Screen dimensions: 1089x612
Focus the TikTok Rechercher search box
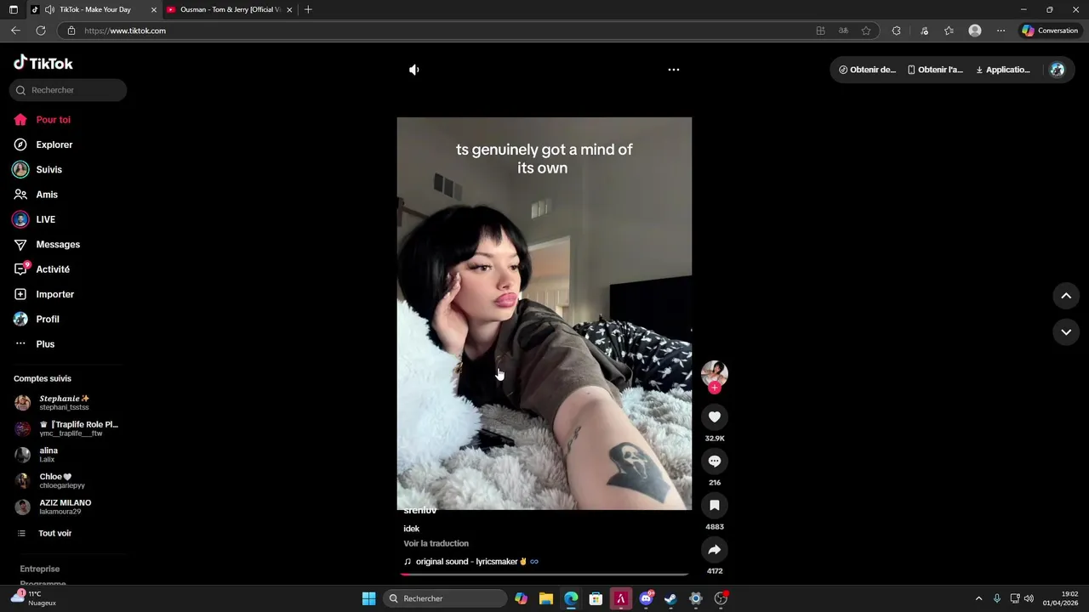click(x=68, y=90)
